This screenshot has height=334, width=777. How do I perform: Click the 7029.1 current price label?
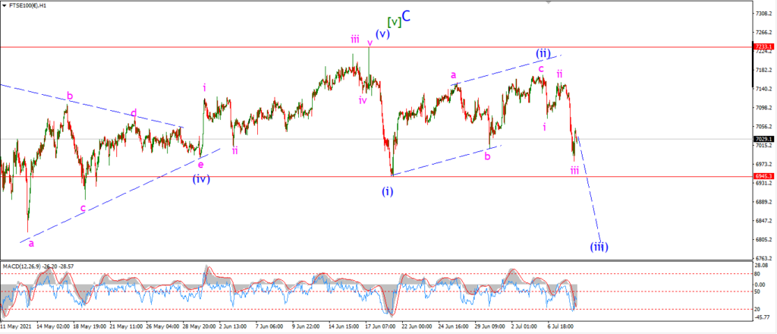pyautogui.click(x=763, y=139)
